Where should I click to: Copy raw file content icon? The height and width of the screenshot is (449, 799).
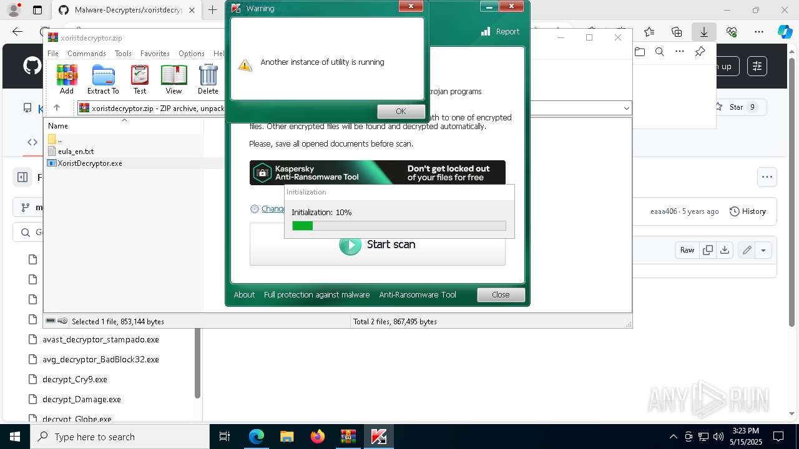pyautogui.click(x=708, y=250)
